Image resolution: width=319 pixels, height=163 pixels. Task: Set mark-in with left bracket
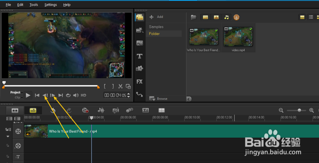pos(105,86)
